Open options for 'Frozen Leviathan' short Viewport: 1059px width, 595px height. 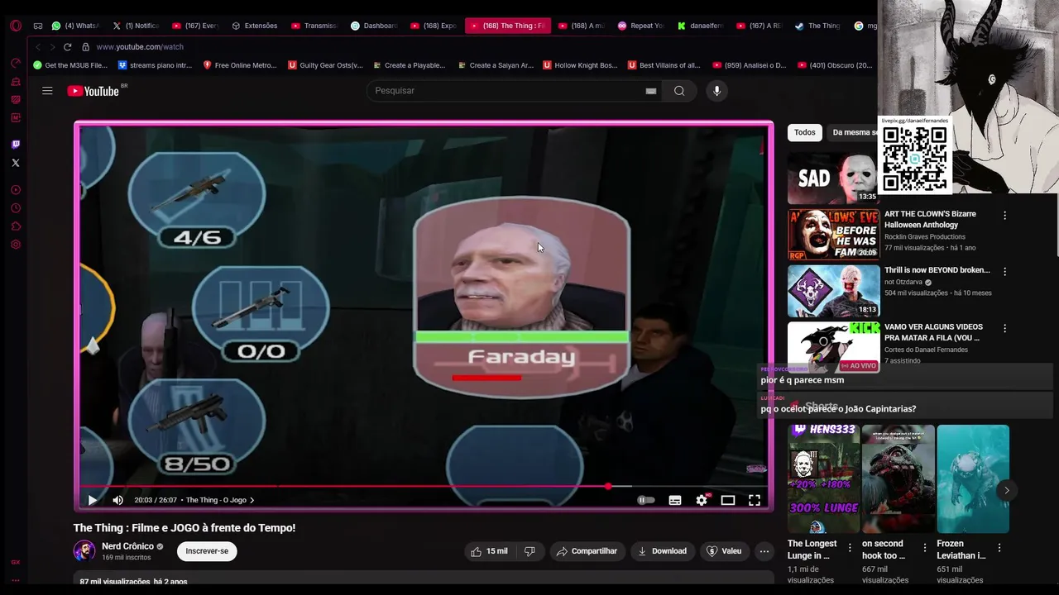(x=999, y=547)
